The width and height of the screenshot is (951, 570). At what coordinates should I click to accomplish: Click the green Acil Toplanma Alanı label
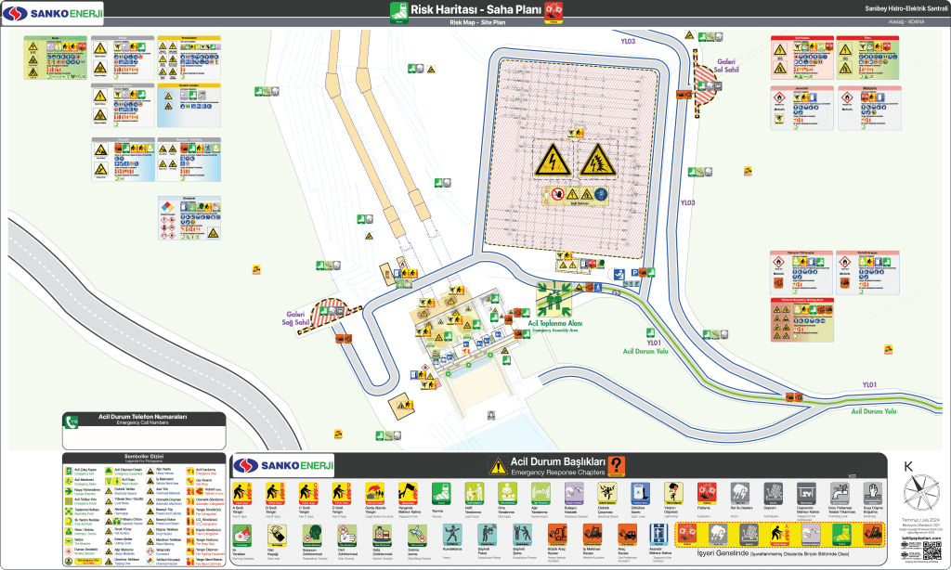click(x=554, y=323)
